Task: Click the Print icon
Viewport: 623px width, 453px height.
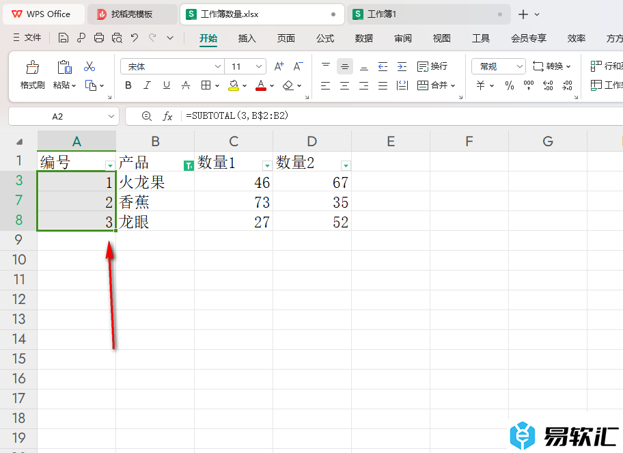Action: 99,38
